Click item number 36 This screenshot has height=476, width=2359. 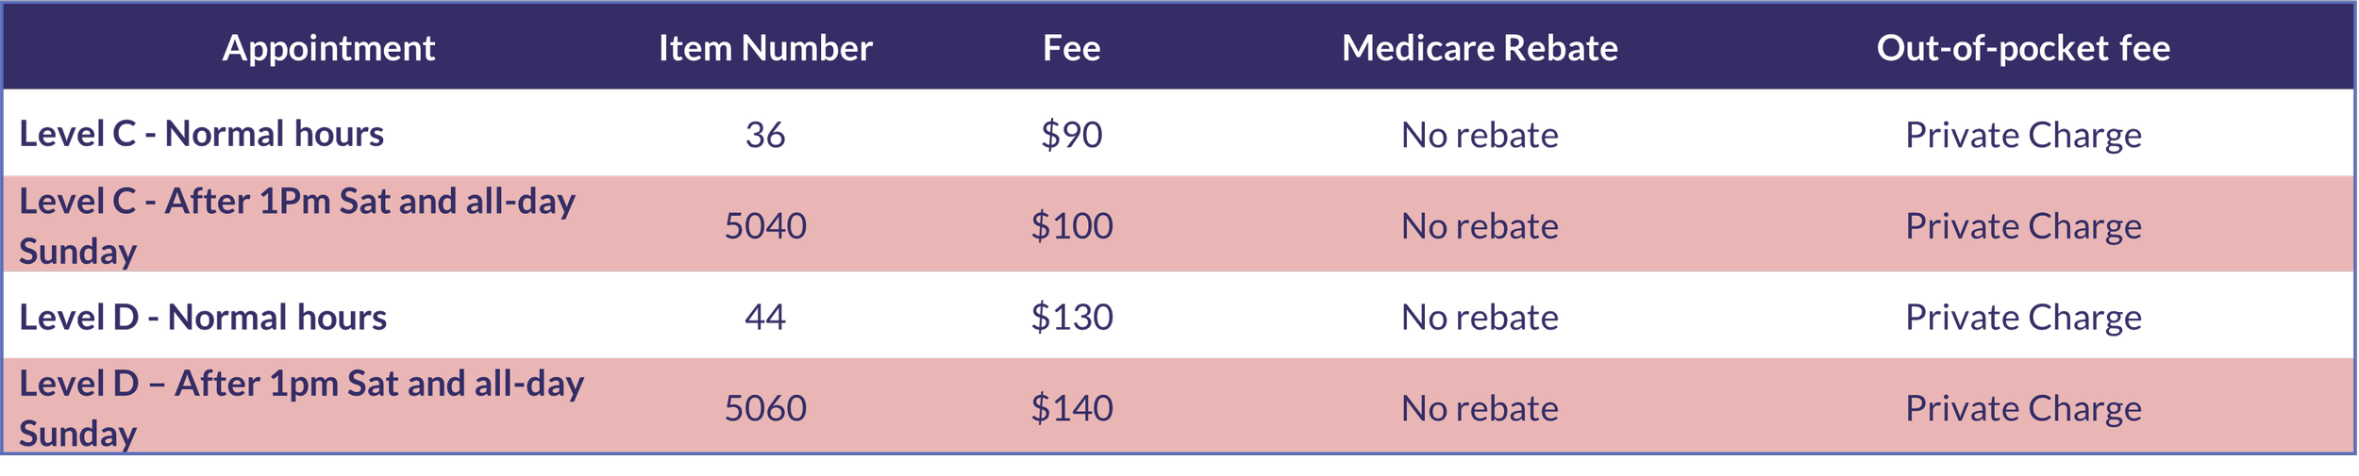[765, 135]
